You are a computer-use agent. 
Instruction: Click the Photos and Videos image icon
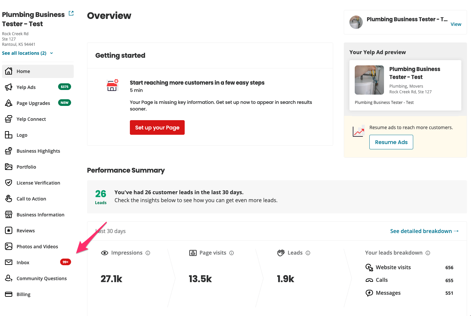click(x=9, y=247)
